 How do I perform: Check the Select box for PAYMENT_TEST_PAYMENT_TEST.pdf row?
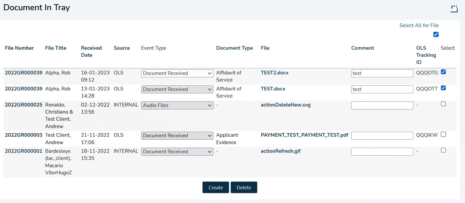coord(443,134)
